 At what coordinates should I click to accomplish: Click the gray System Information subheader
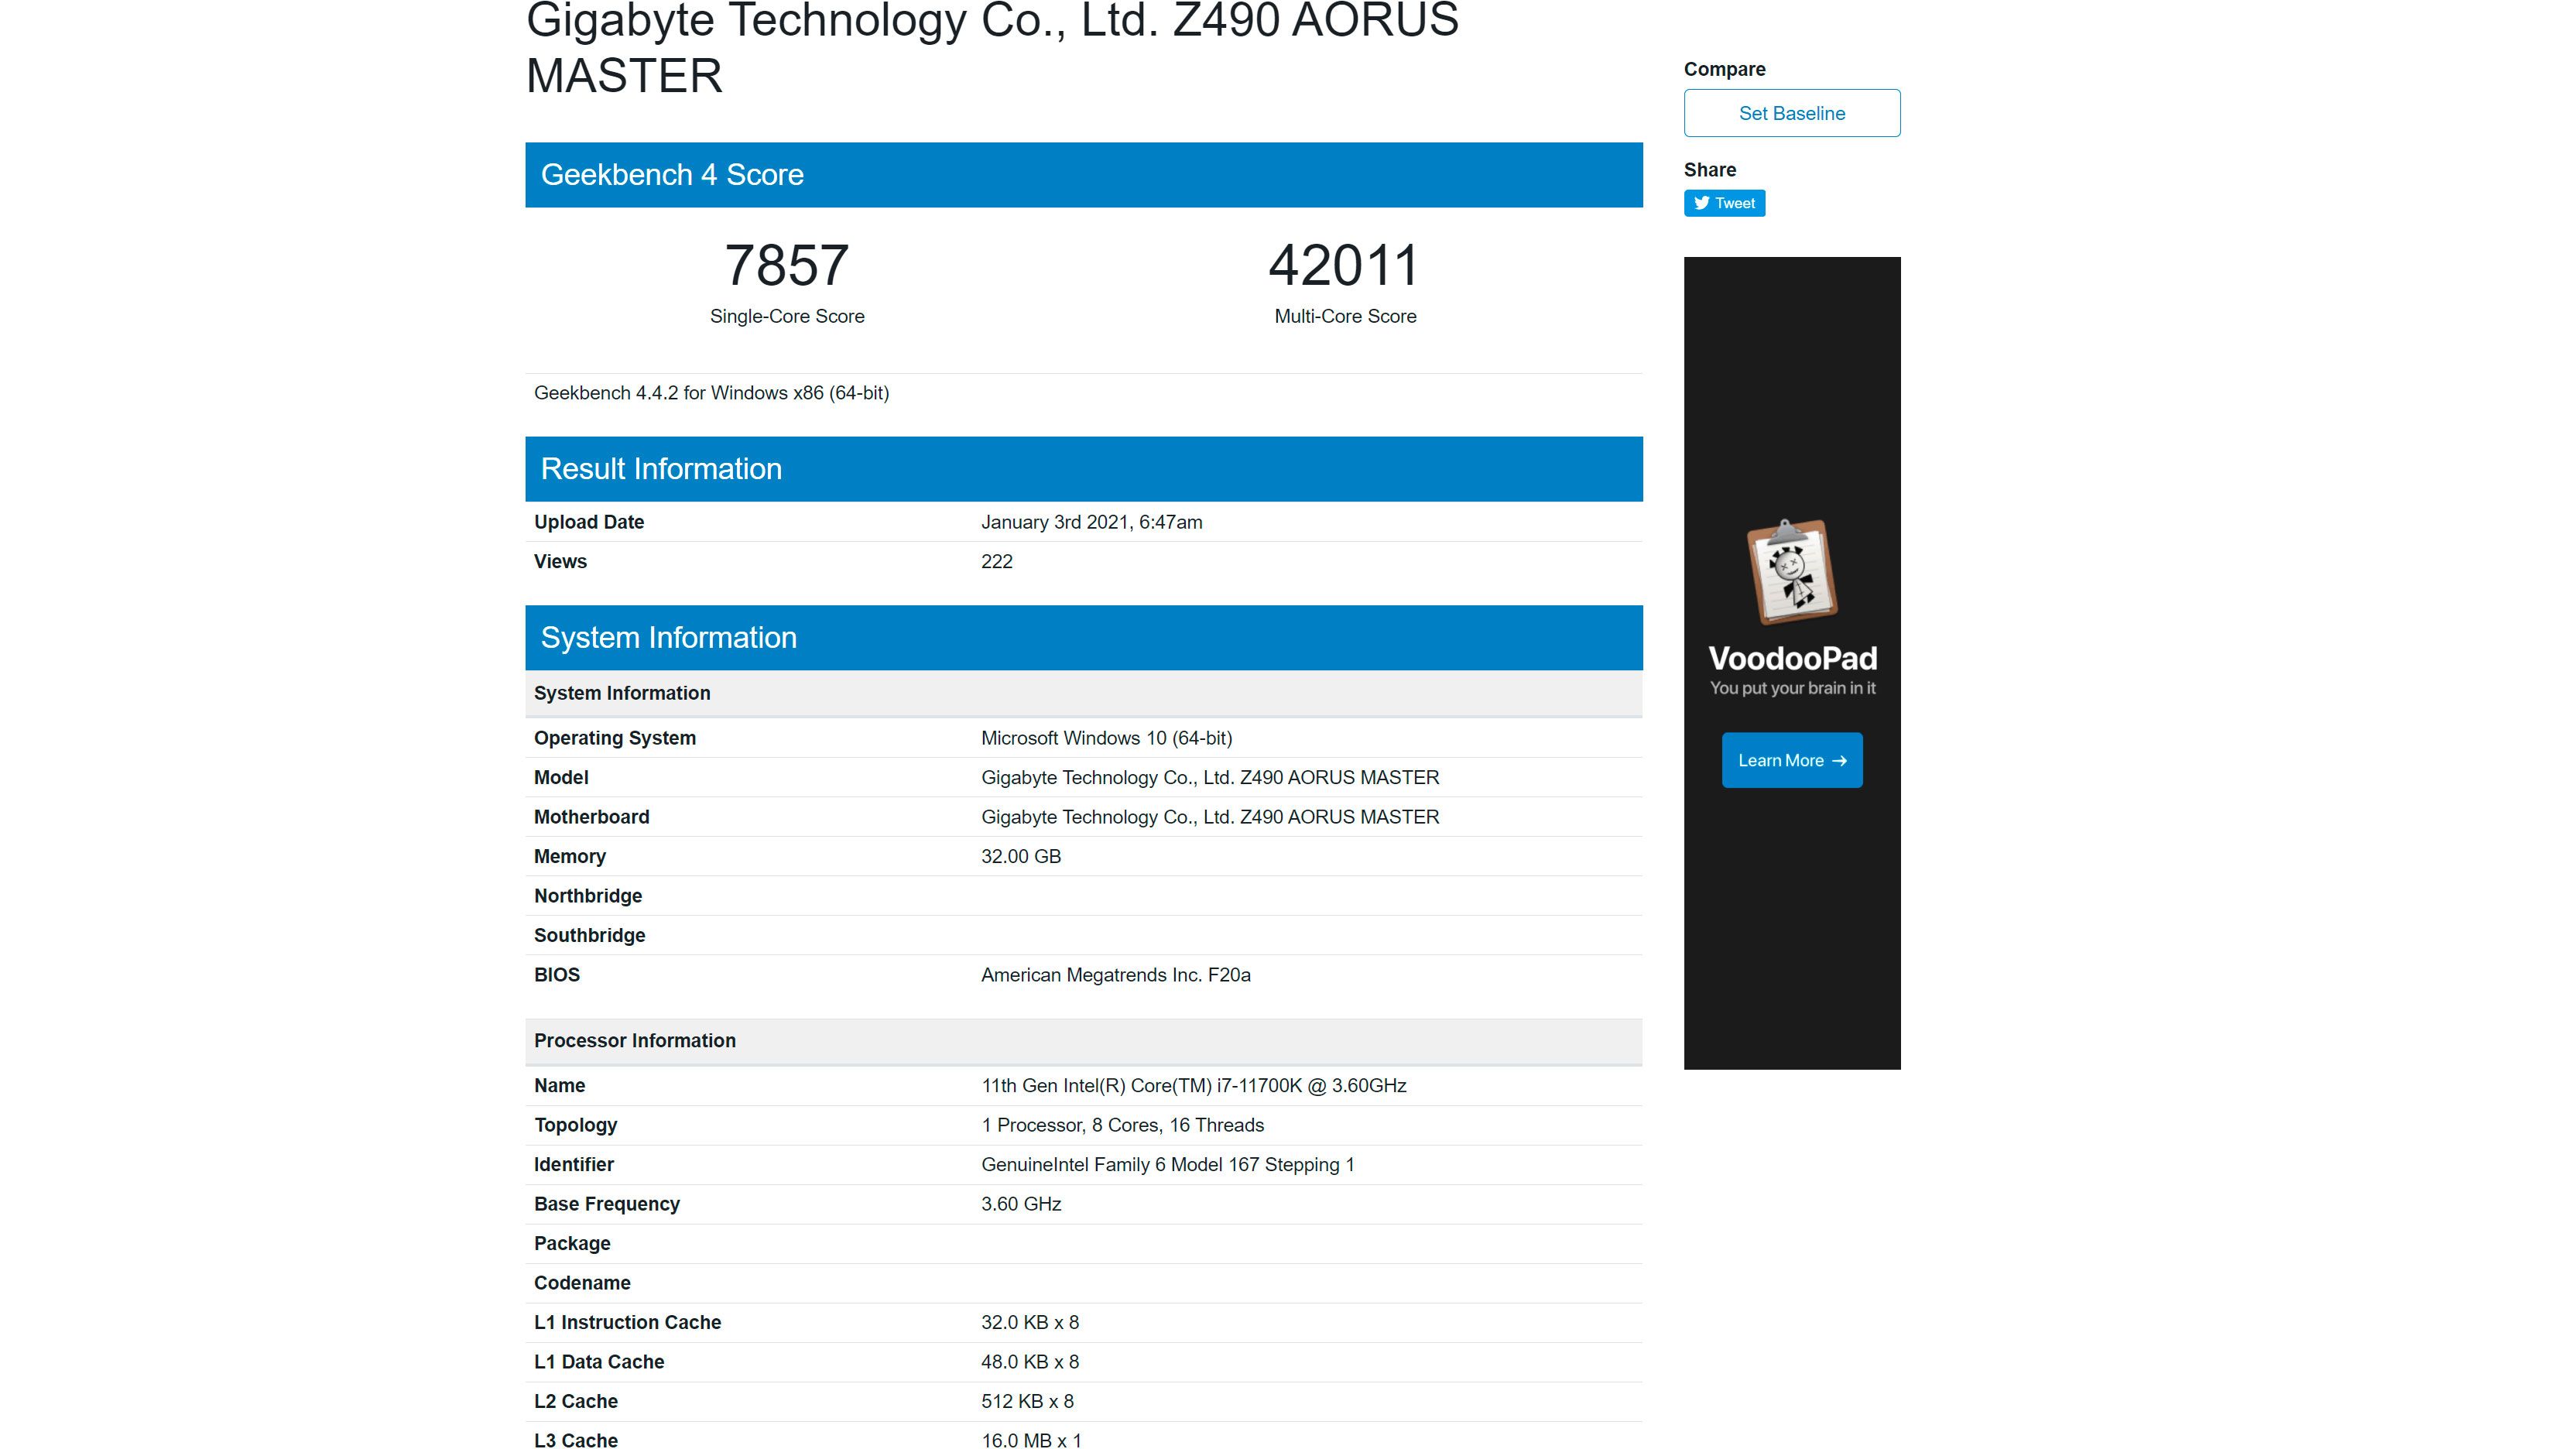(x=1084, y=694)
